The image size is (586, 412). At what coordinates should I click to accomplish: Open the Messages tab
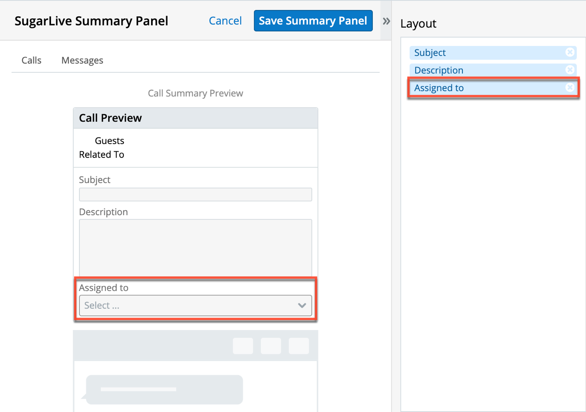pyautogui.click(x=82, y=61)
